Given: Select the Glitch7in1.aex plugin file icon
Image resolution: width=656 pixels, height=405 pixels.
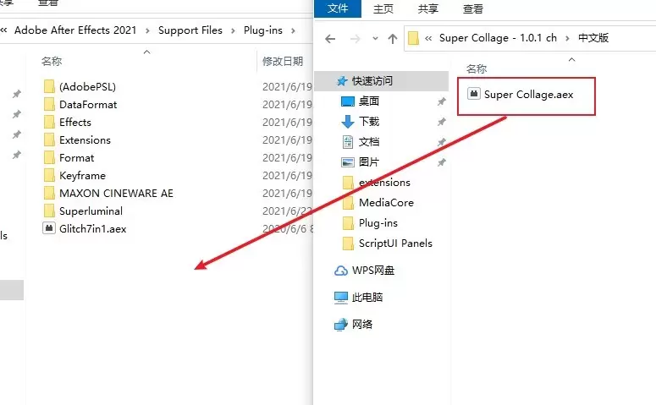Looking at the screenshot, I should [49, 228].
